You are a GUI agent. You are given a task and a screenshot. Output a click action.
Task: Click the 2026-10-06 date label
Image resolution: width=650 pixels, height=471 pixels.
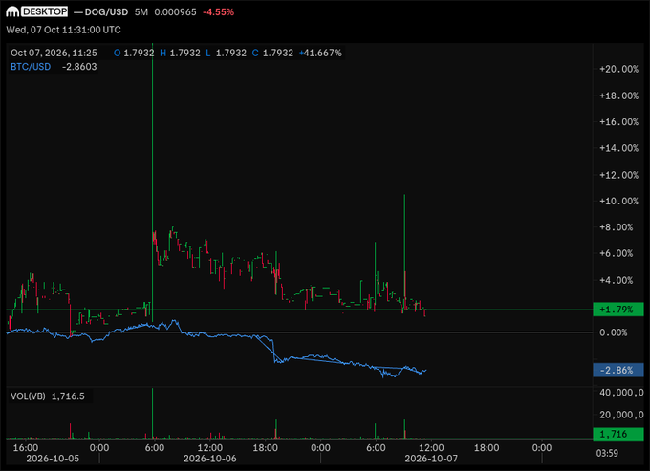[210, 459]
